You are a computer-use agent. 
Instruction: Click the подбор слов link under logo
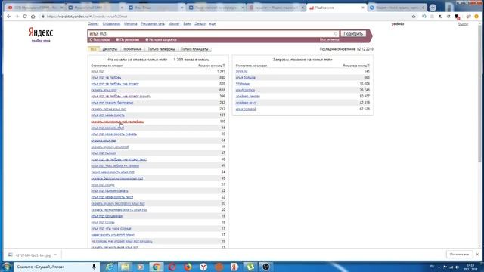click(x=41, y=41)
